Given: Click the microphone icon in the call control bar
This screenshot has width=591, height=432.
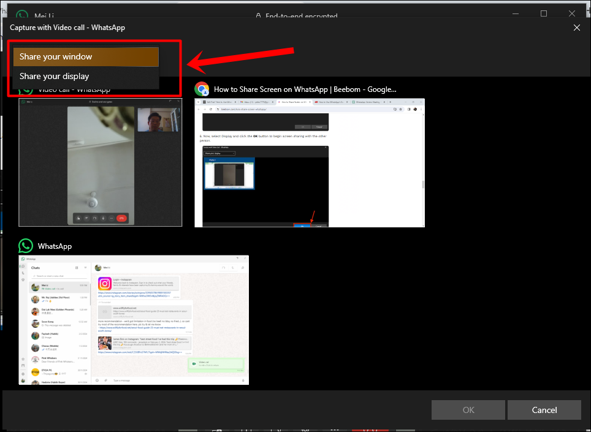Looking at the screenshot, I should [x=103, y=218].
